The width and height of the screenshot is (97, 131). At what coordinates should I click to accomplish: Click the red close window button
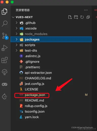[x=2, y=2]
